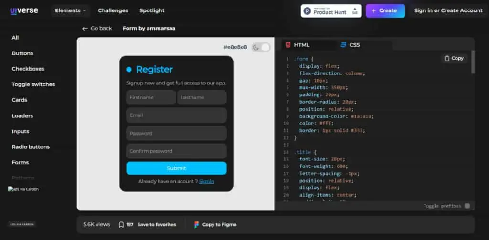489x240 pixels.
Task: Open the Spotlight page
Action: pyautogui.click(x=152, y=10)
